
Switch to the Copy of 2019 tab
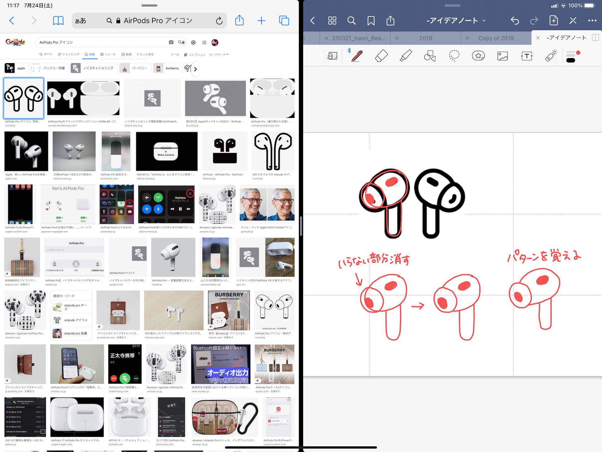click(x=496, y=38)
